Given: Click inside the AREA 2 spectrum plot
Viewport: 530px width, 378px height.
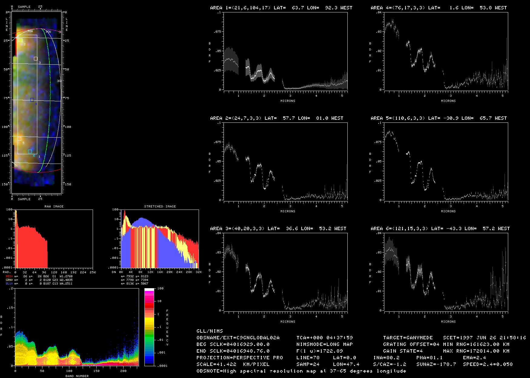Looking at the screenshot, I should (x=286, y=161).
